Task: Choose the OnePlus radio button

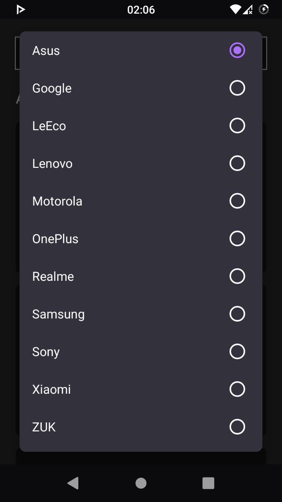Action: pos(237,238)
